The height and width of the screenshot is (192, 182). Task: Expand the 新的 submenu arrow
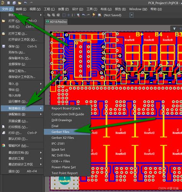[x=41, y=15]
